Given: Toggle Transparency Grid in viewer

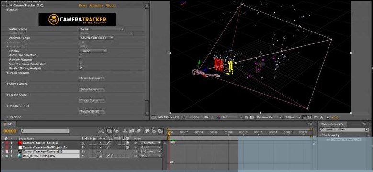Looking at the screenshot, I should coord(252,117).
